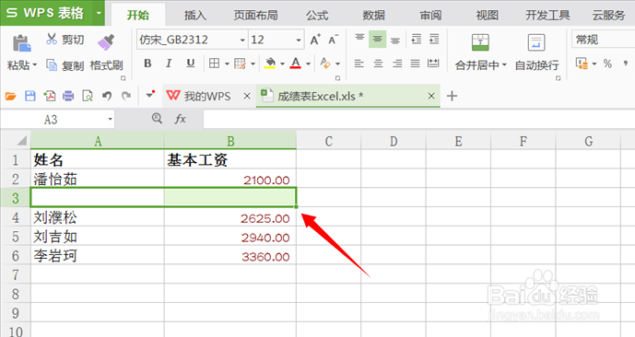Toggle the highlighted middle vertical alignment

coord(378,40)
